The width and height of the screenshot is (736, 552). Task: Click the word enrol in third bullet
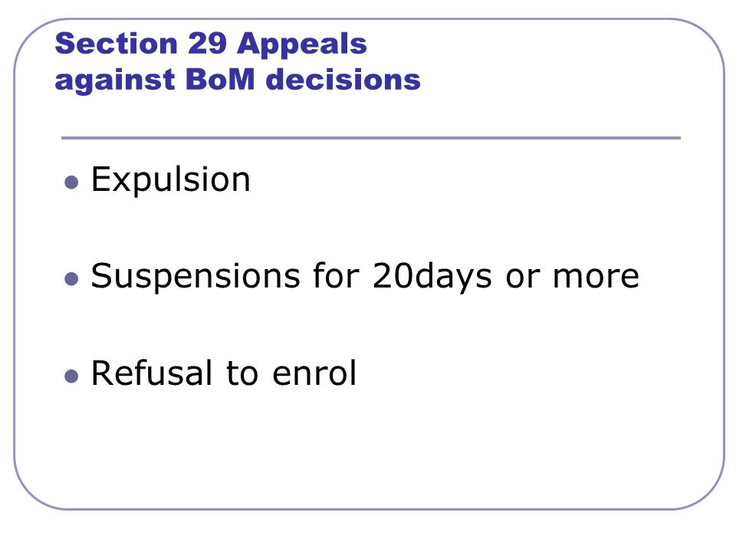click(x=314, y=373)
